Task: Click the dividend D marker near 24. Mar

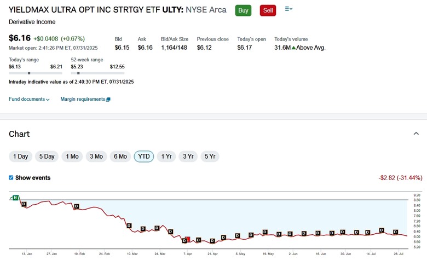Action: [157, 228]
